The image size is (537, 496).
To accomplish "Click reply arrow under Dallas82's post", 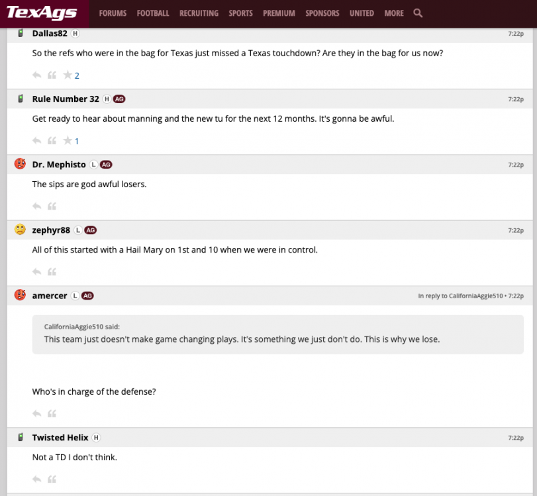I will tap(37, 75).
